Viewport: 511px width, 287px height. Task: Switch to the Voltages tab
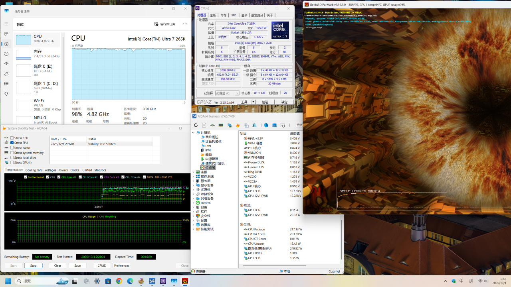coord(50,170)
